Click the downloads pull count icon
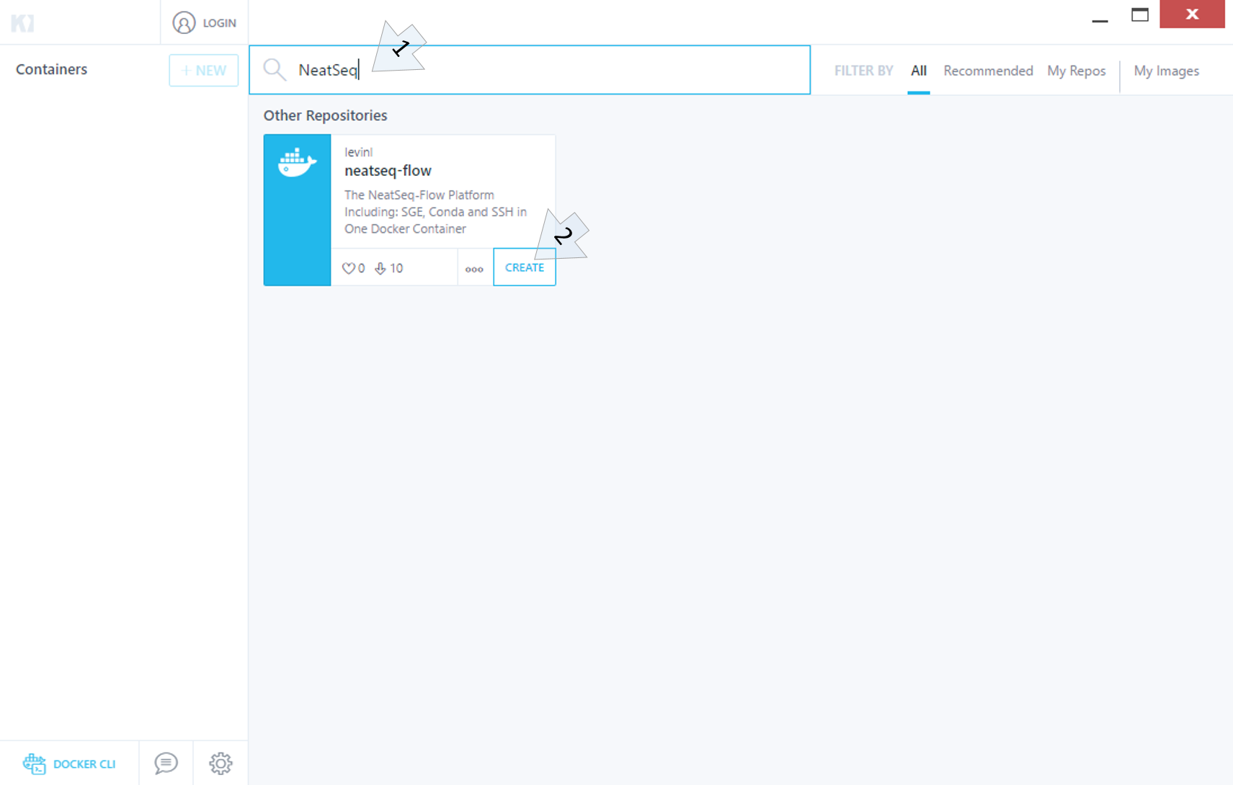Screen dimensions: 1233x785 (380, 268)
